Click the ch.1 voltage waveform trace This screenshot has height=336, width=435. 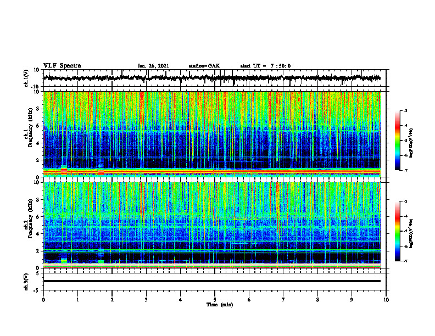pos(212,78)
